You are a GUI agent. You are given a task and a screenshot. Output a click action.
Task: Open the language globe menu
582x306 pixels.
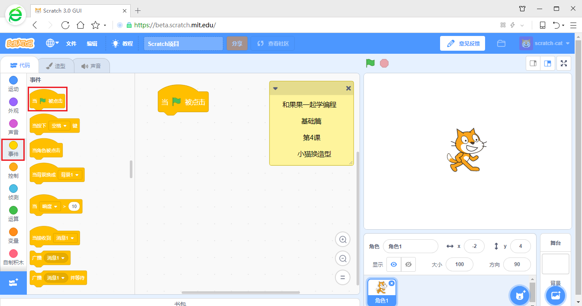tap(53, 43)
